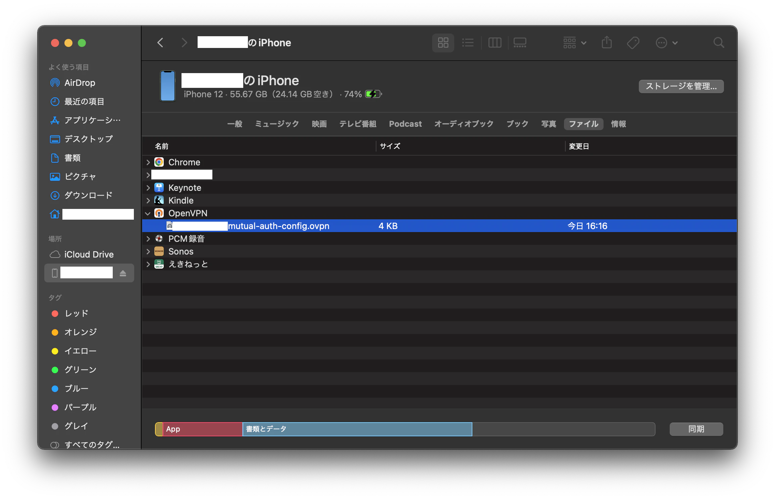The height and width of the screenshot is (499, 775).
Task: Click the Sonos app icon
Action: click(159, 252)
